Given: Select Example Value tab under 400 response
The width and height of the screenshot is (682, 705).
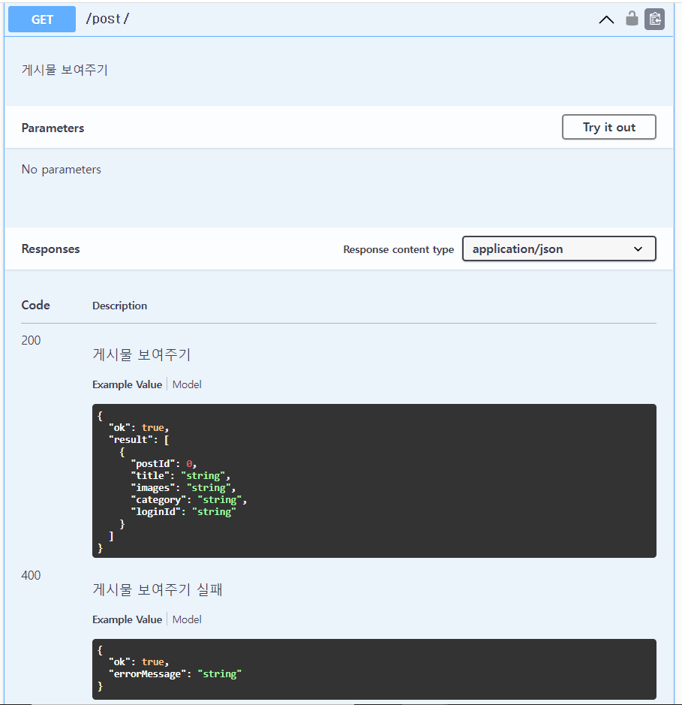Looking at the screenshot, I should [127, 619].
